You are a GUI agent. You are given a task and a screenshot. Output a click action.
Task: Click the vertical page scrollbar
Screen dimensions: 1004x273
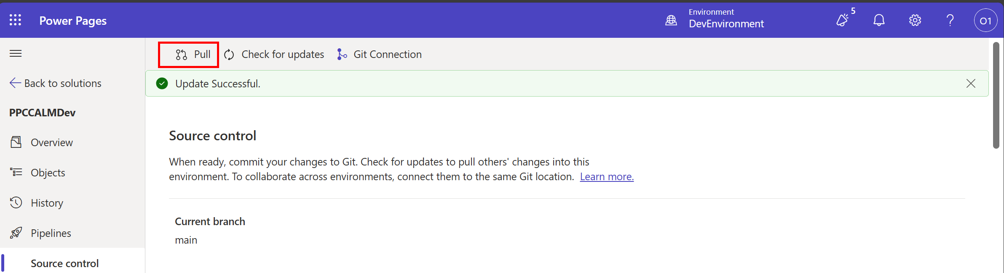pyautogui.click(x=996, y=95)
